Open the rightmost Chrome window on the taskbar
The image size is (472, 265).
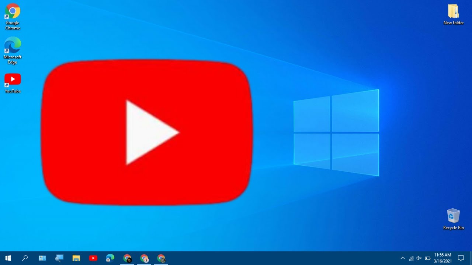[x=161, y=258]
